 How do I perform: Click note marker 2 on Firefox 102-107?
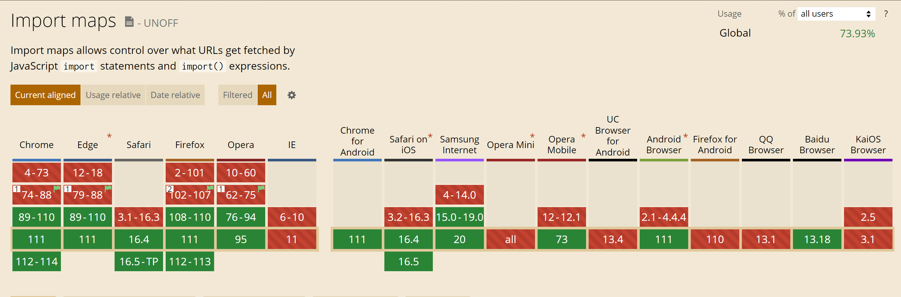tap(170, 189)
